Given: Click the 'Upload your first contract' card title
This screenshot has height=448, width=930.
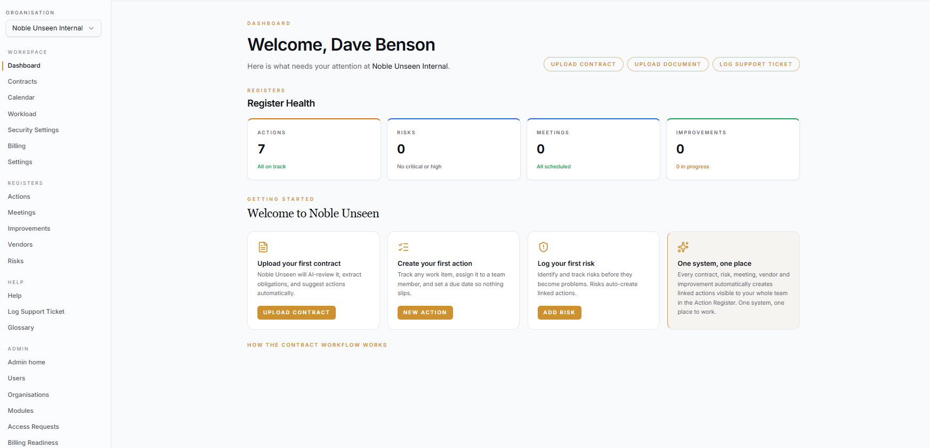Looking at the screenshot, I should click(299, 264).
